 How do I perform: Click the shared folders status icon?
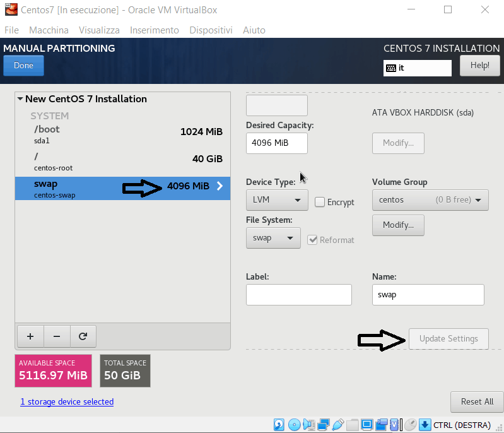point(352,425)
